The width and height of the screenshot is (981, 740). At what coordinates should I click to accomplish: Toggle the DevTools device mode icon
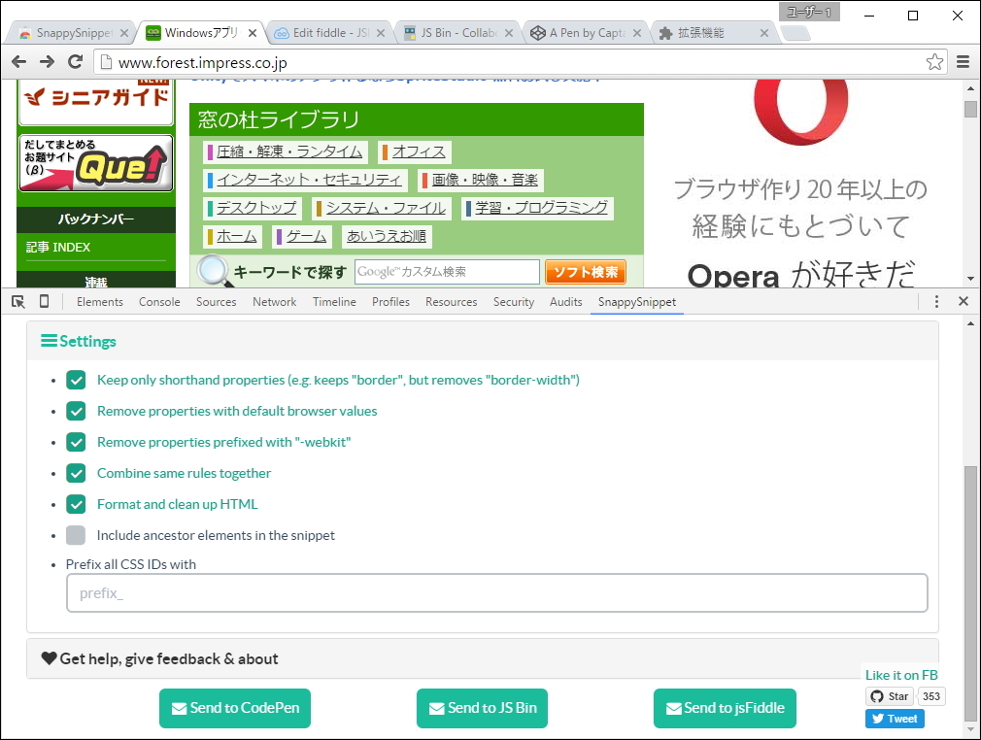44,301
